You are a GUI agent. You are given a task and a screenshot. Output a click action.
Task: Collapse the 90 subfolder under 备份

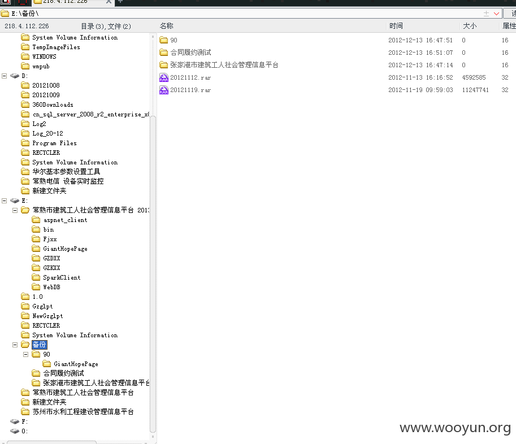(25, 354)
